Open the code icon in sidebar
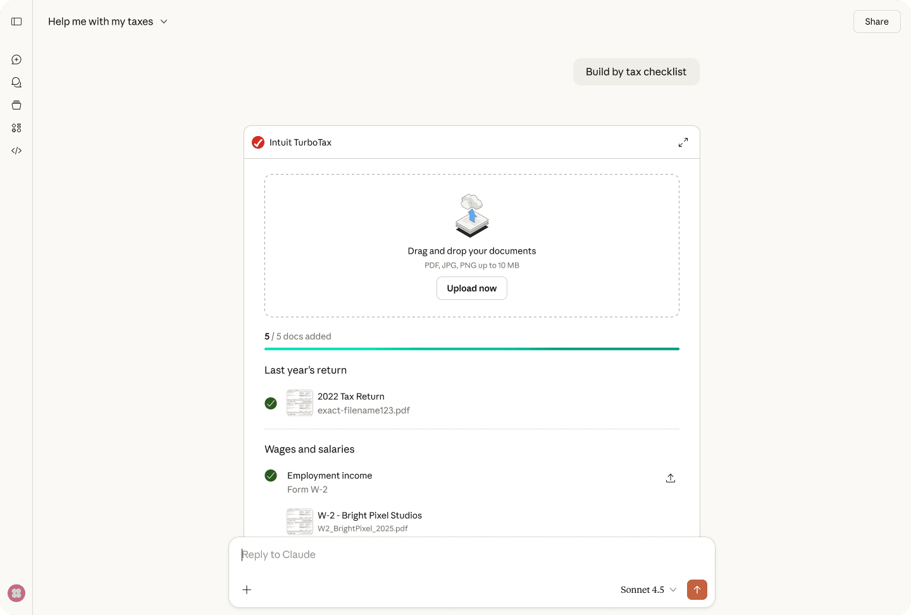Image resolution: width=911 pixels, height=615 pixels. click(x=16, y=151)
